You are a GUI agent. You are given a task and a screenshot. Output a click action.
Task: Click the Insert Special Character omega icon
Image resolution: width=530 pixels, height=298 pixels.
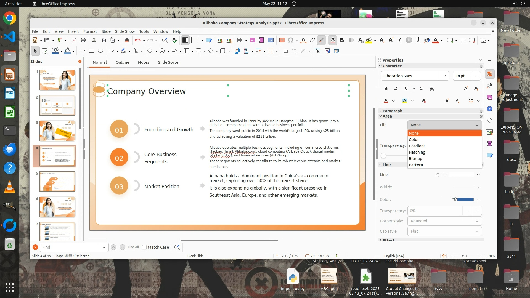point(290,40)
